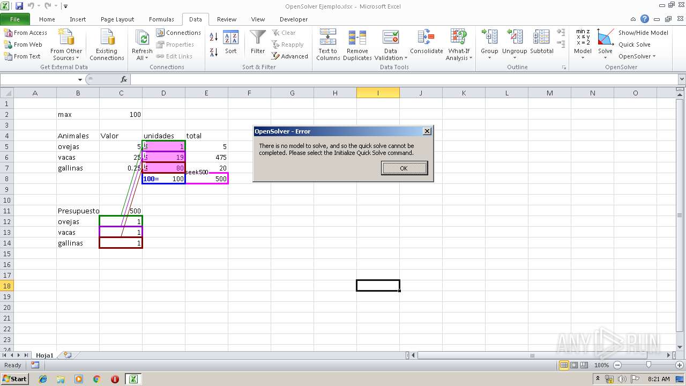Expand OpenSolver Model dropdown
Screen dimensions: 686x386
(x=583, y=55)
